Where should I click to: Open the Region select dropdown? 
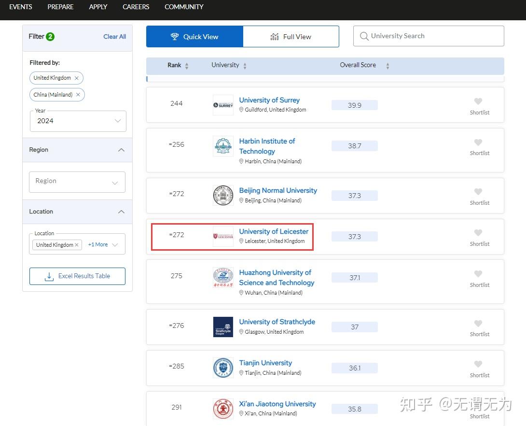pos(77,182)
